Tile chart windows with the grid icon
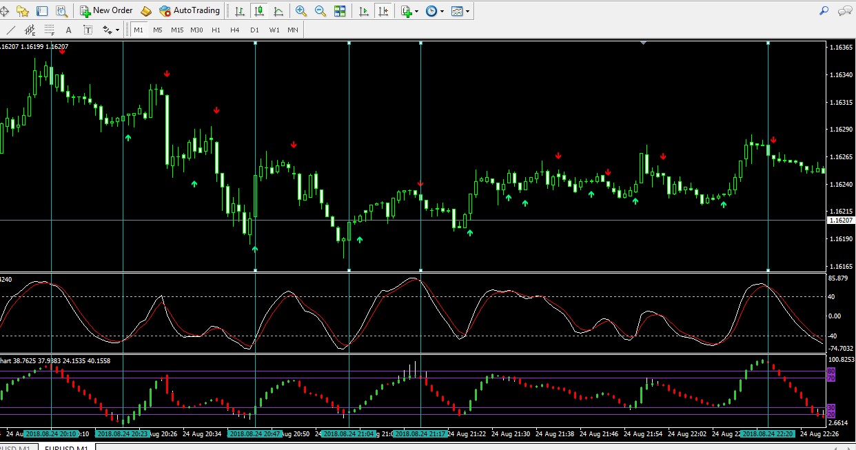This screenshot has height=450, width=856. pos(340,11)
